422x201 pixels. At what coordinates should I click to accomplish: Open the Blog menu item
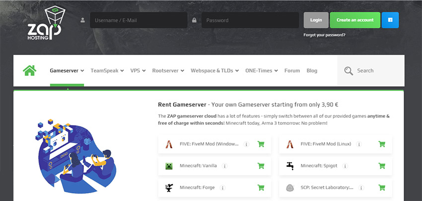312,71
